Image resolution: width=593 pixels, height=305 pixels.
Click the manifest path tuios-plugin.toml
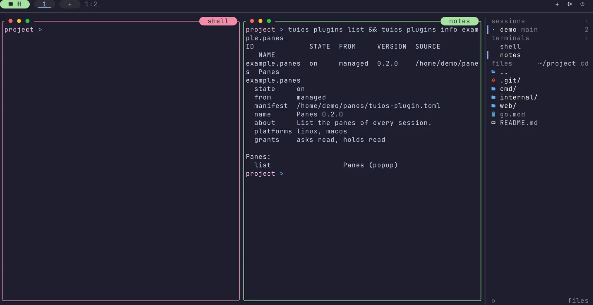click(x=368, y=106)
